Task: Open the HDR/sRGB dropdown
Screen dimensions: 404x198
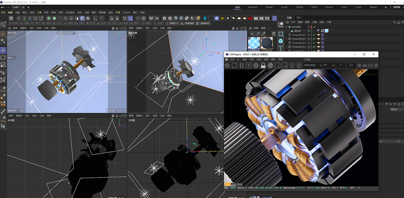Action: pos(312,65)
